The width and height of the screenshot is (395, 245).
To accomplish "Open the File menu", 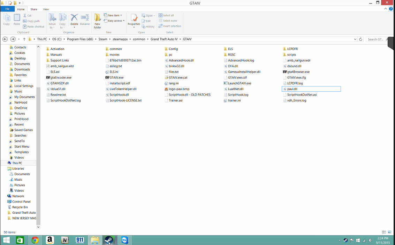I will pos(7,9).
